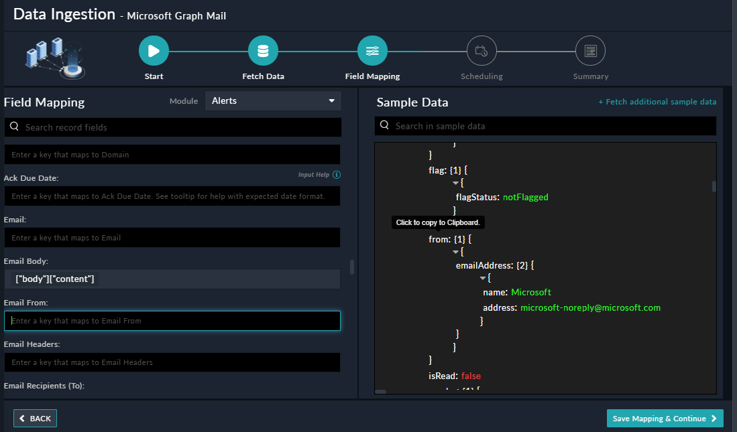Click the Field Mapping sliders icon
Screen dimensions: 737x432
(x=372, y=51)
